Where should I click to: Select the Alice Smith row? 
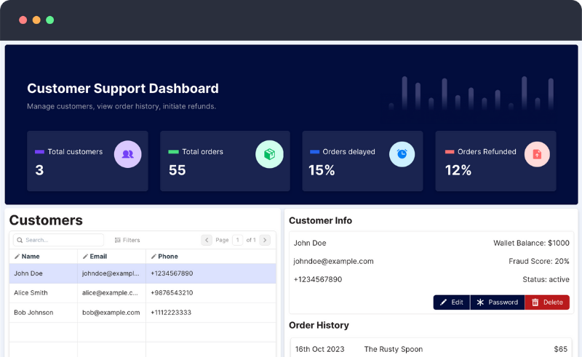tap(143, 293)
